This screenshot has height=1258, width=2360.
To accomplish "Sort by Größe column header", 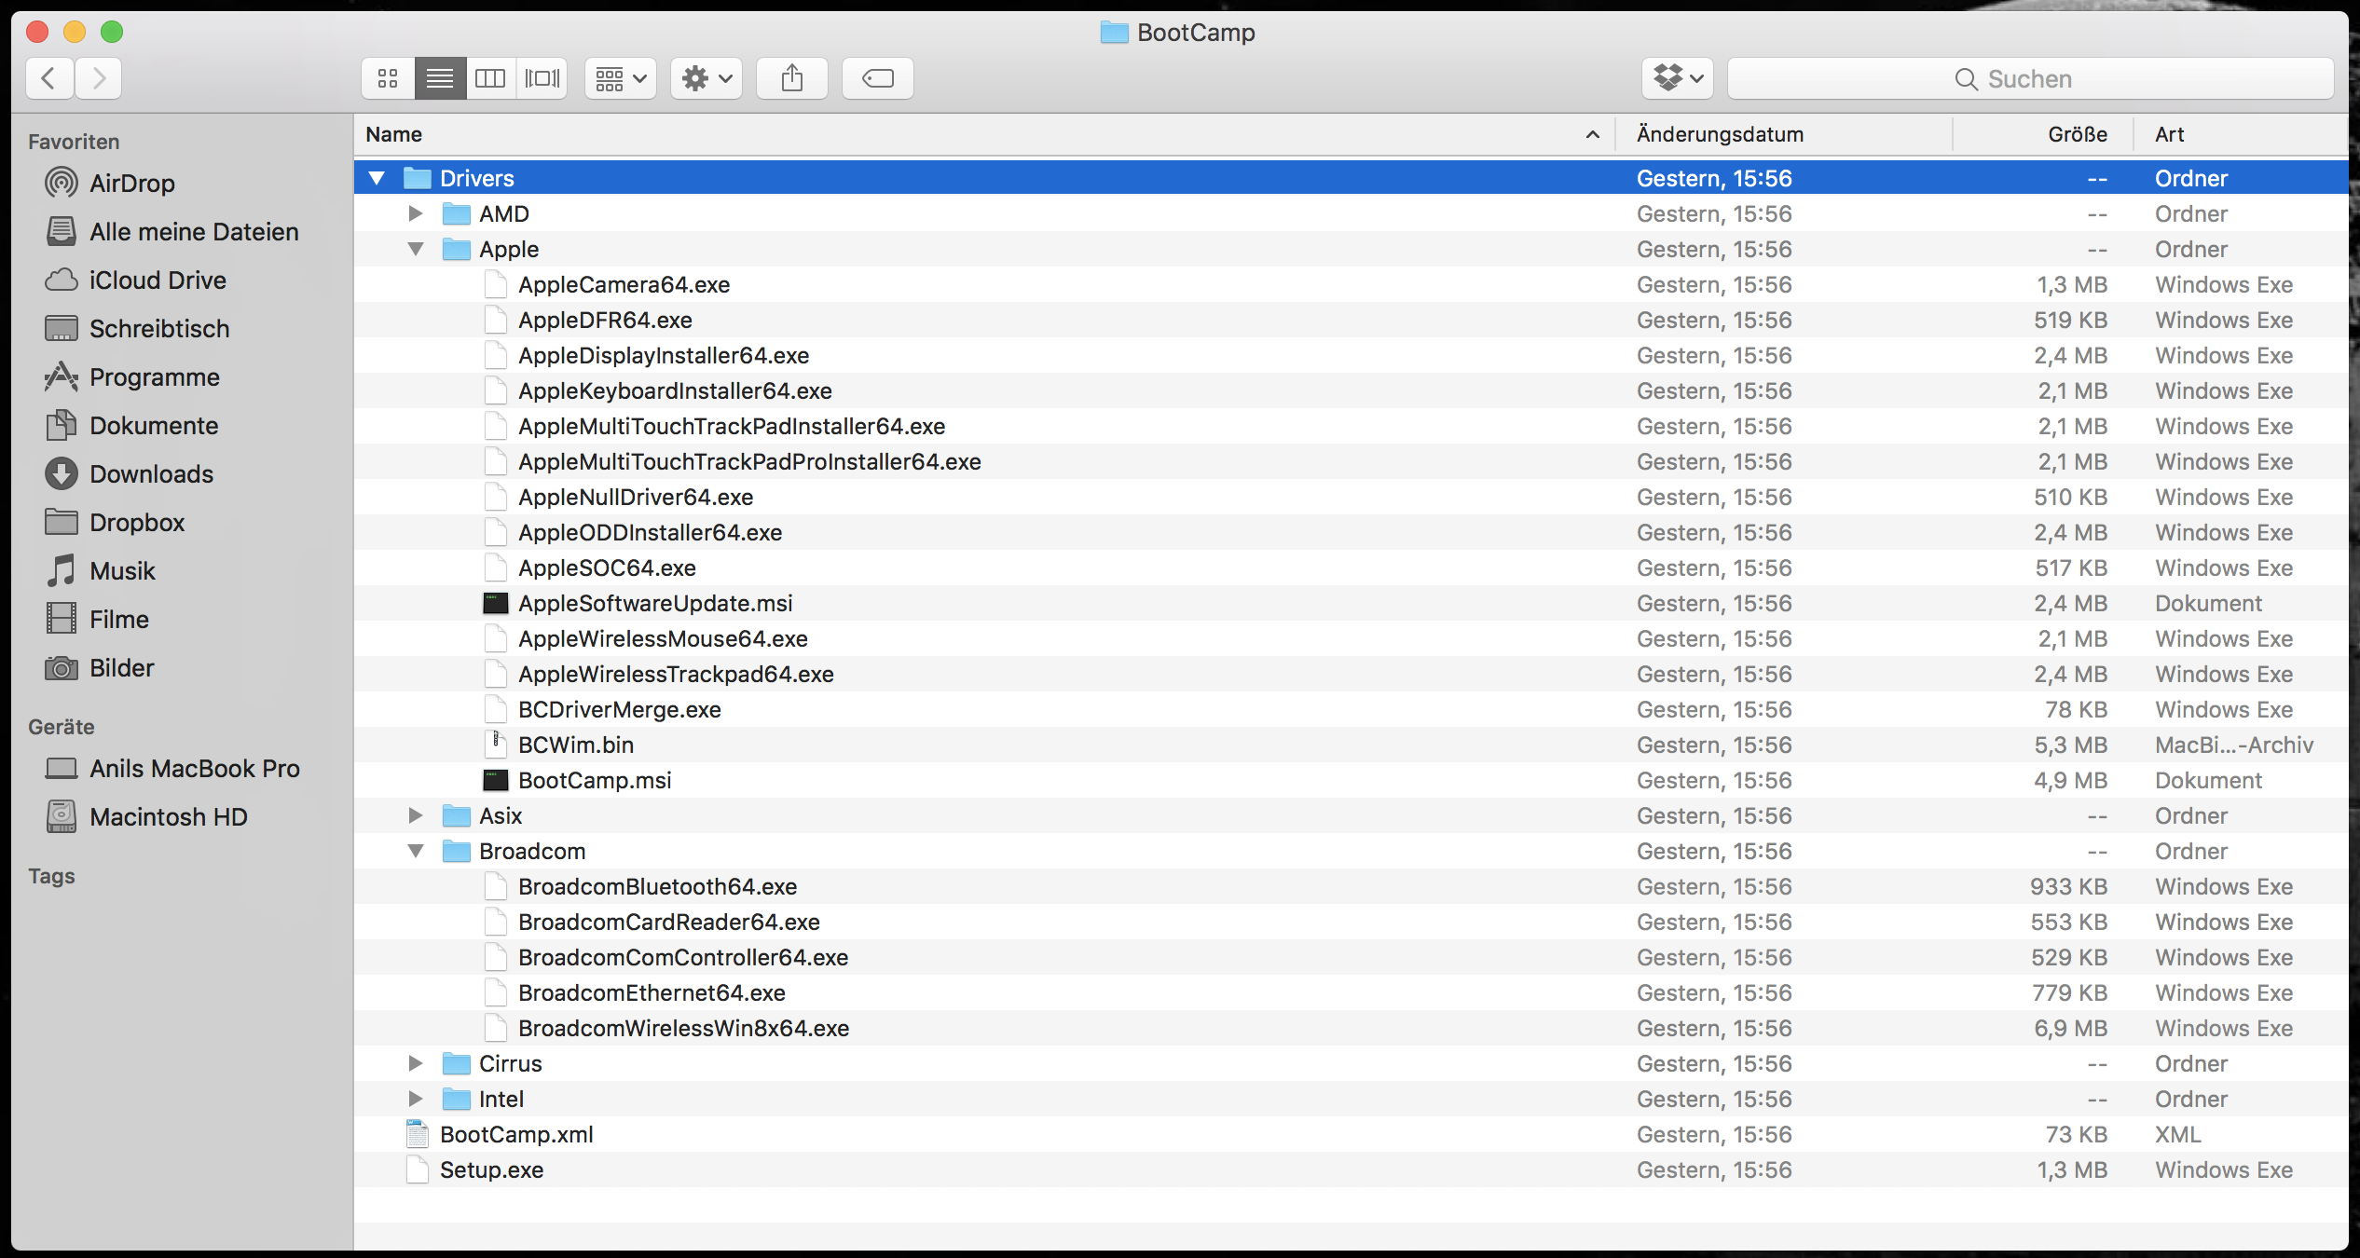I will [x=2077, y=134].
